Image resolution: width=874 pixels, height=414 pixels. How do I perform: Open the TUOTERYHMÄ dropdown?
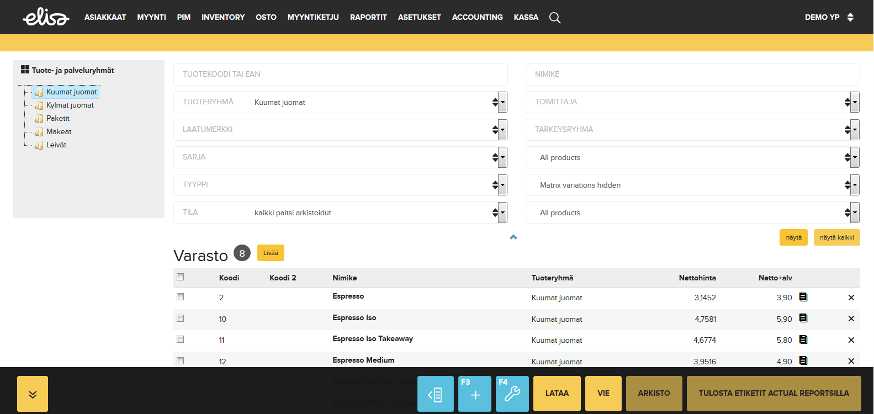341,102
